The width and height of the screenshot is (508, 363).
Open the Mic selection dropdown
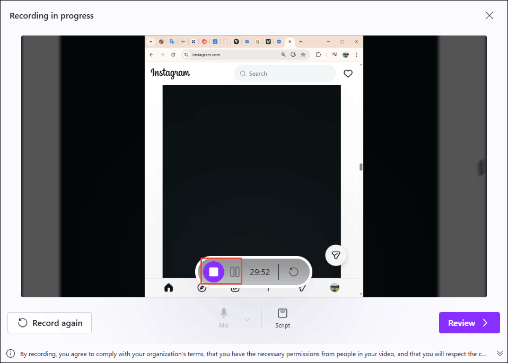247,318
